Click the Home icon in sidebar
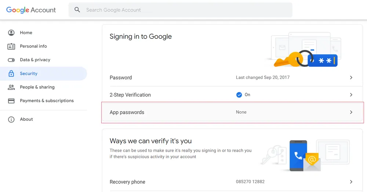Viewport: 367px width, 192px height. [11, 33]
